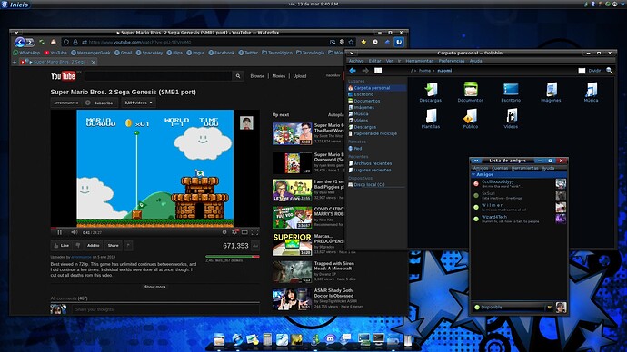Image resolution: width=627 pixels, height=352 pixels.
Task: Close the Super Mario Bros. browser tab
Action: tap(94, 62)
